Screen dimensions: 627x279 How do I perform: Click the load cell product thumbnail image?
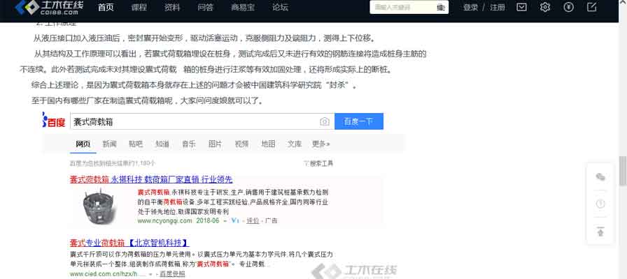[x=97, y=207]
